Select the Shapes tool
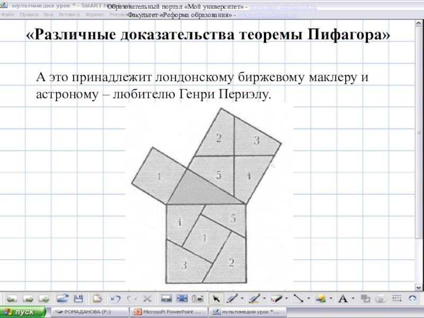Viewport: 424px width, 318px height. 321,298
